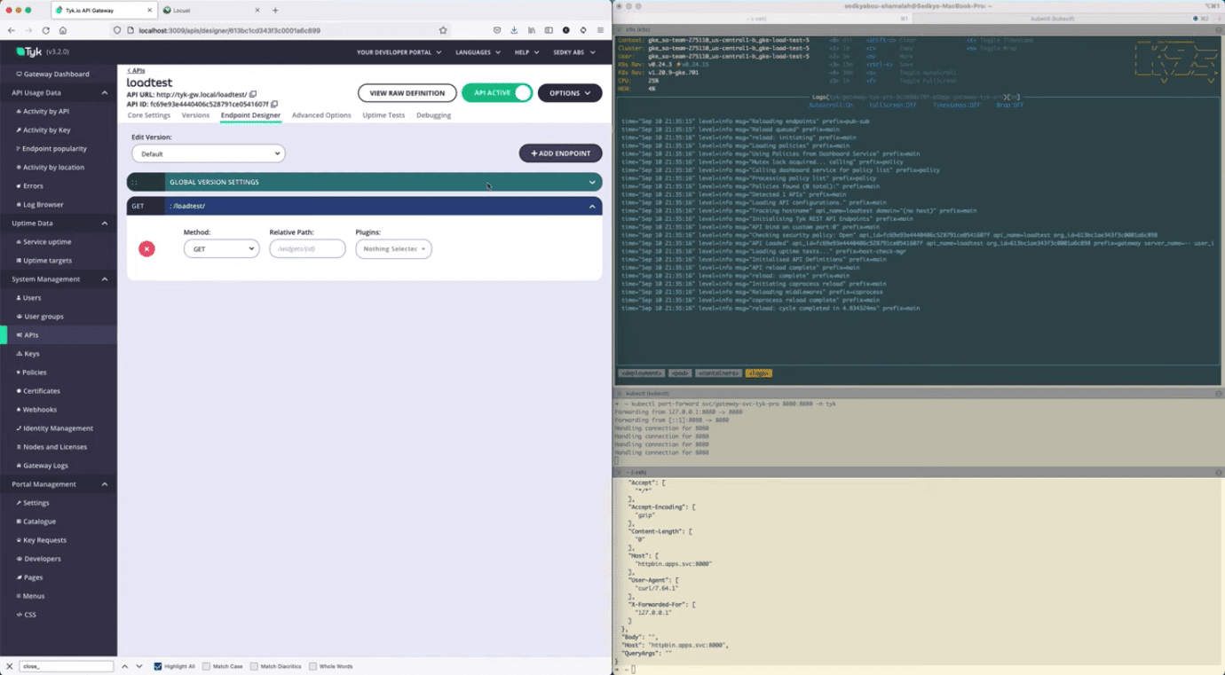Open Firefox hamburger menu
The height and width of the screenshot is (675, 1225).
click(600, 30)
